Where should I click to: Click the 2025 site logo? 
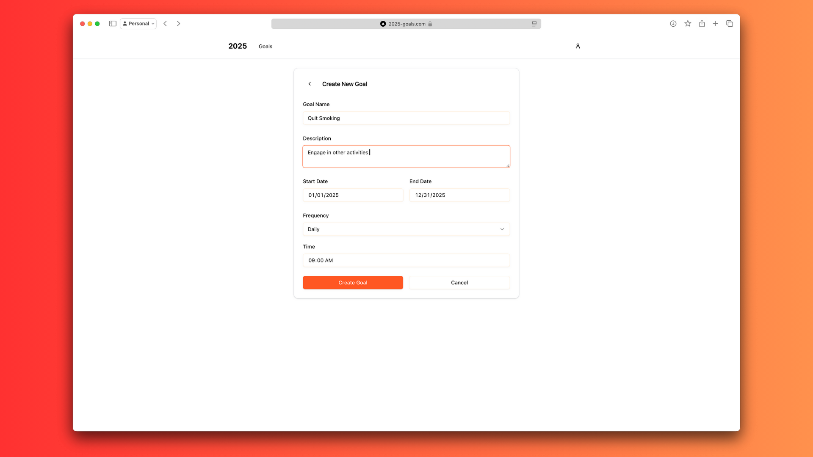[237, 46]
